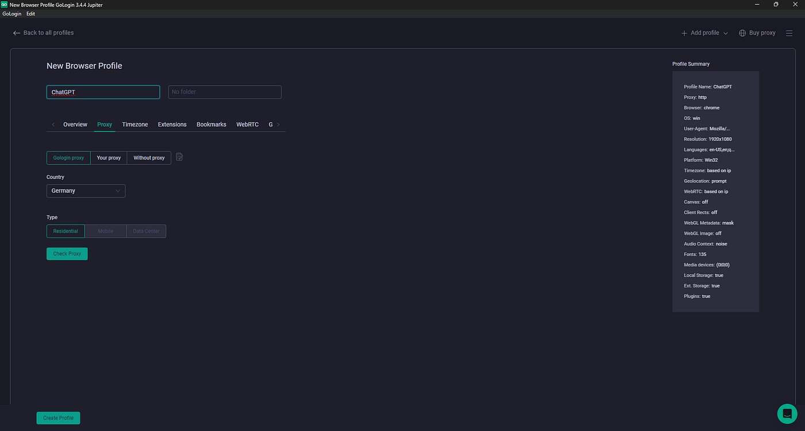Click OS: win in summary
Viewport: 805px width, 431px height.
point(692,118)
